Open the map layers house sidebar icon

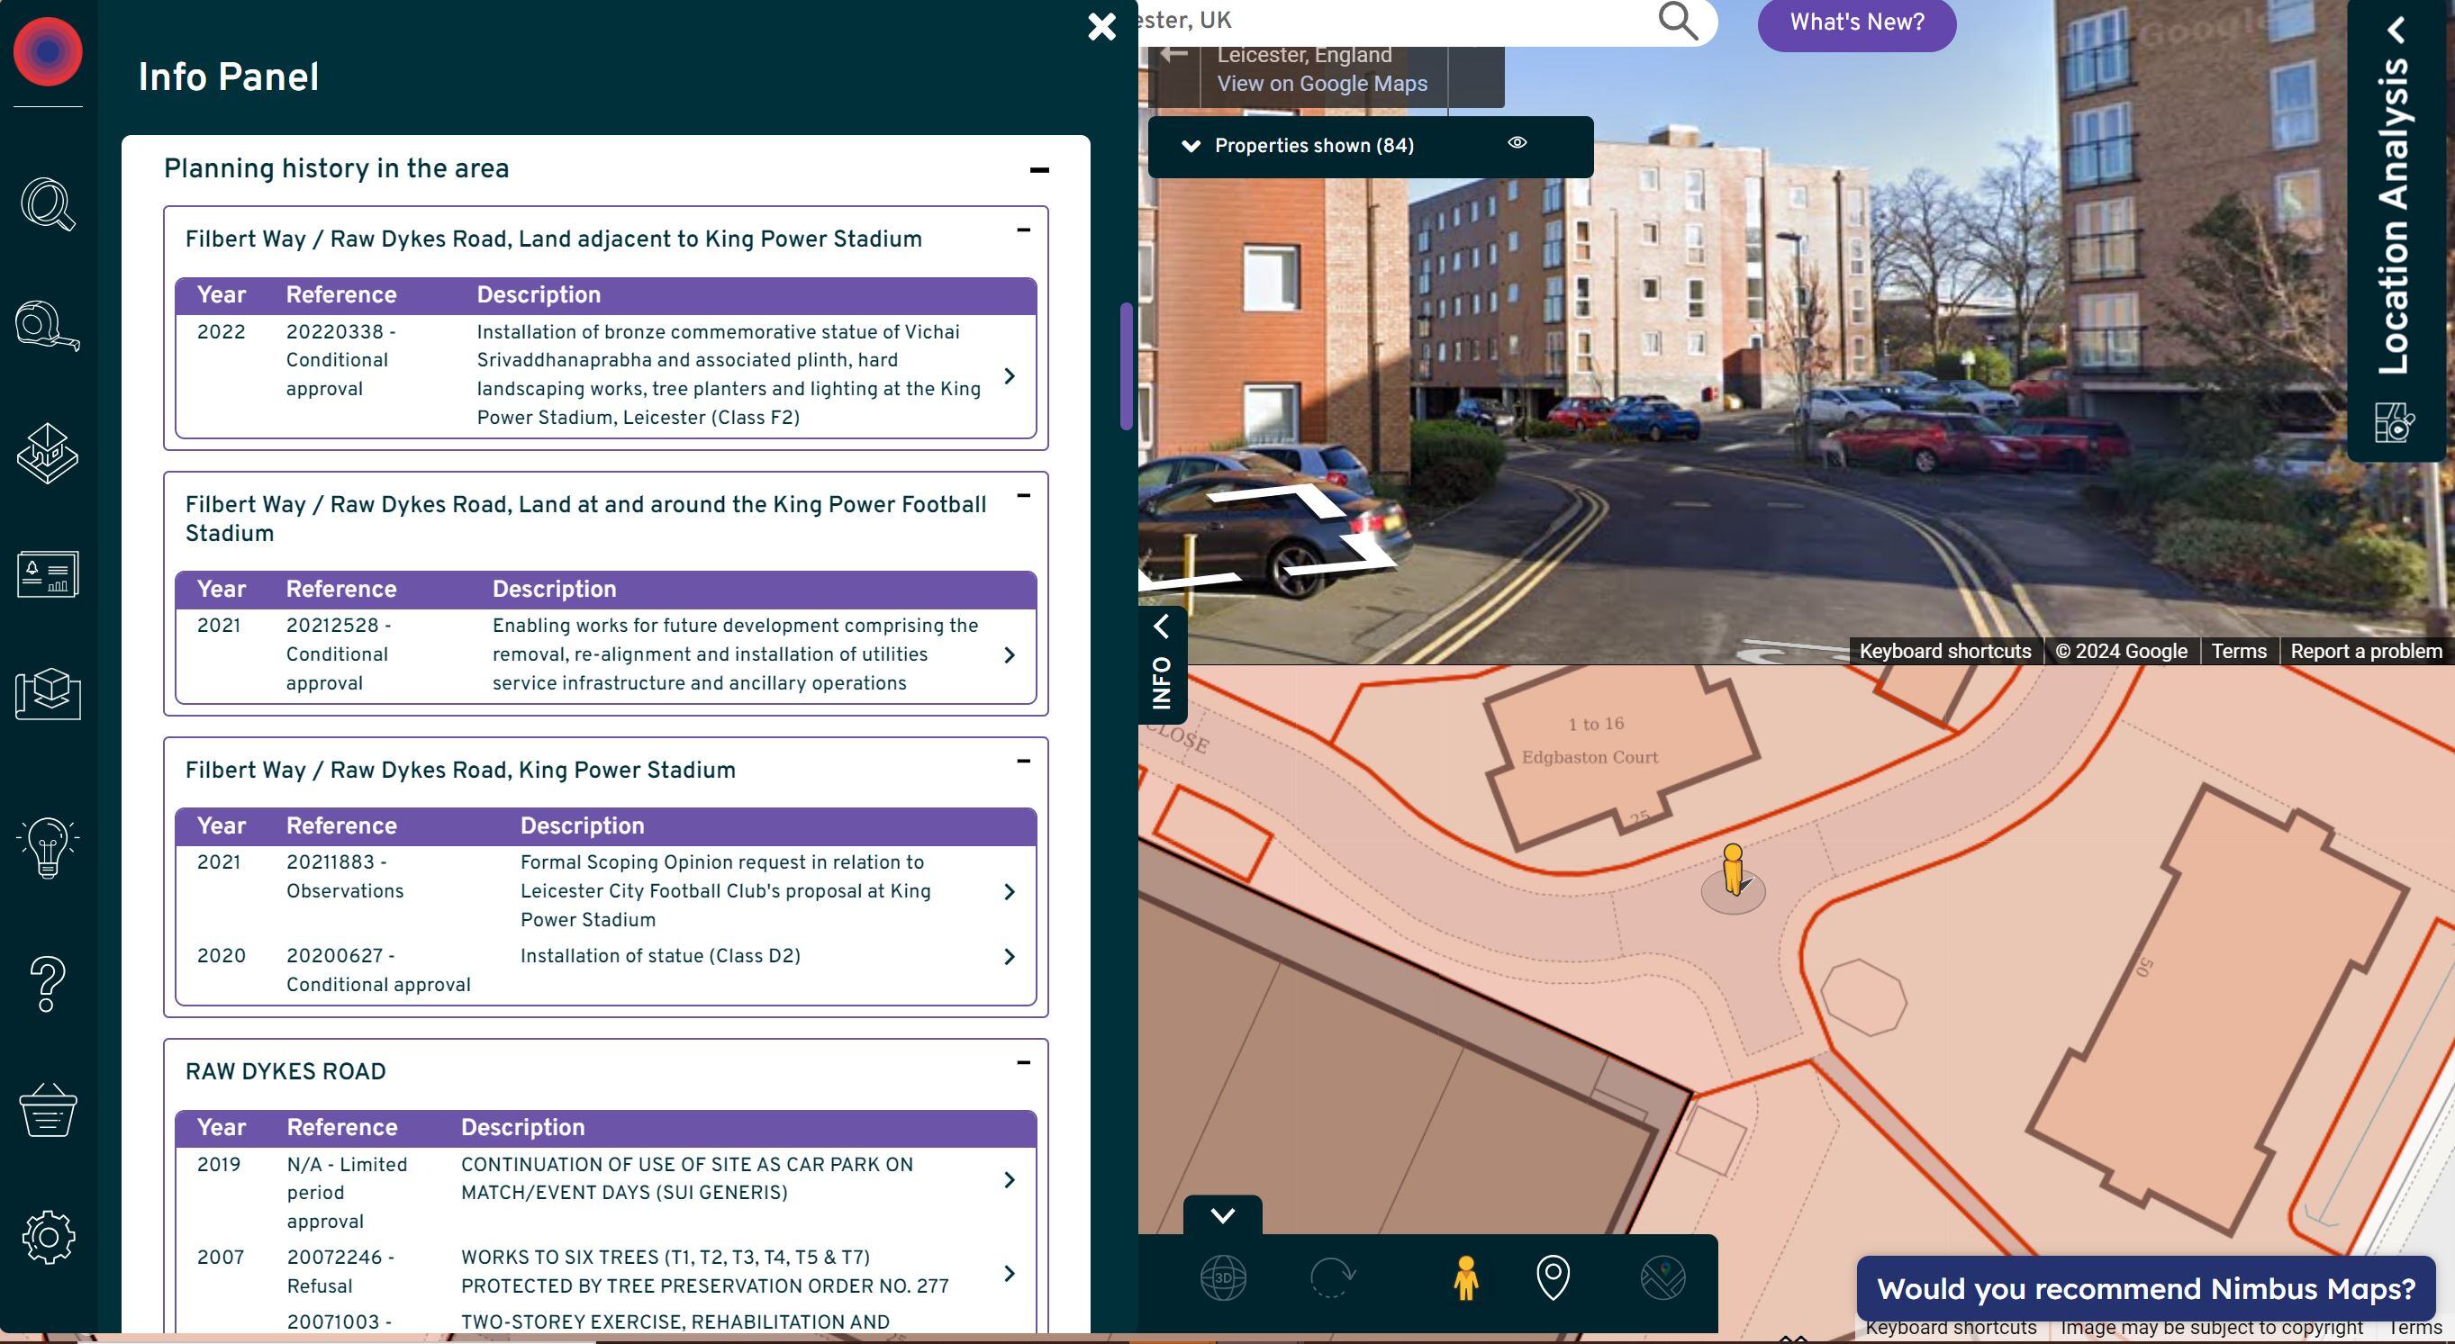click(48, 454)
